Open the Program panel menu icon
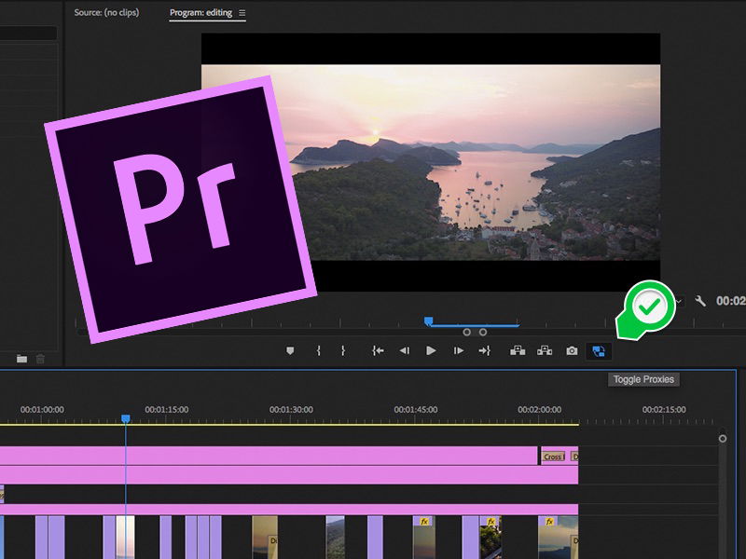746x559 pixels. coord(242,13)
